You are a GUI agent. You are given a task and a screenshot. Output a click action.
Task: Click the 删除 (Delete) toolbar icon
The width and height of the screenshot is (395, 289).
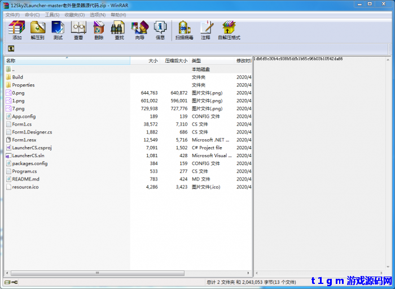click(99, 30)
